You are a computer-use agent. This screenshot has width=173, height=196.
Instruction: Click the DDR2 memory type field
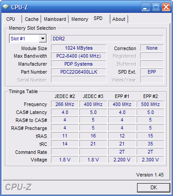click(x=107, y=39)
